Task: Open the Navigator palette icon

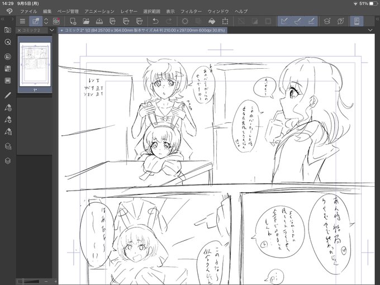Action: [x=8, y=42]
